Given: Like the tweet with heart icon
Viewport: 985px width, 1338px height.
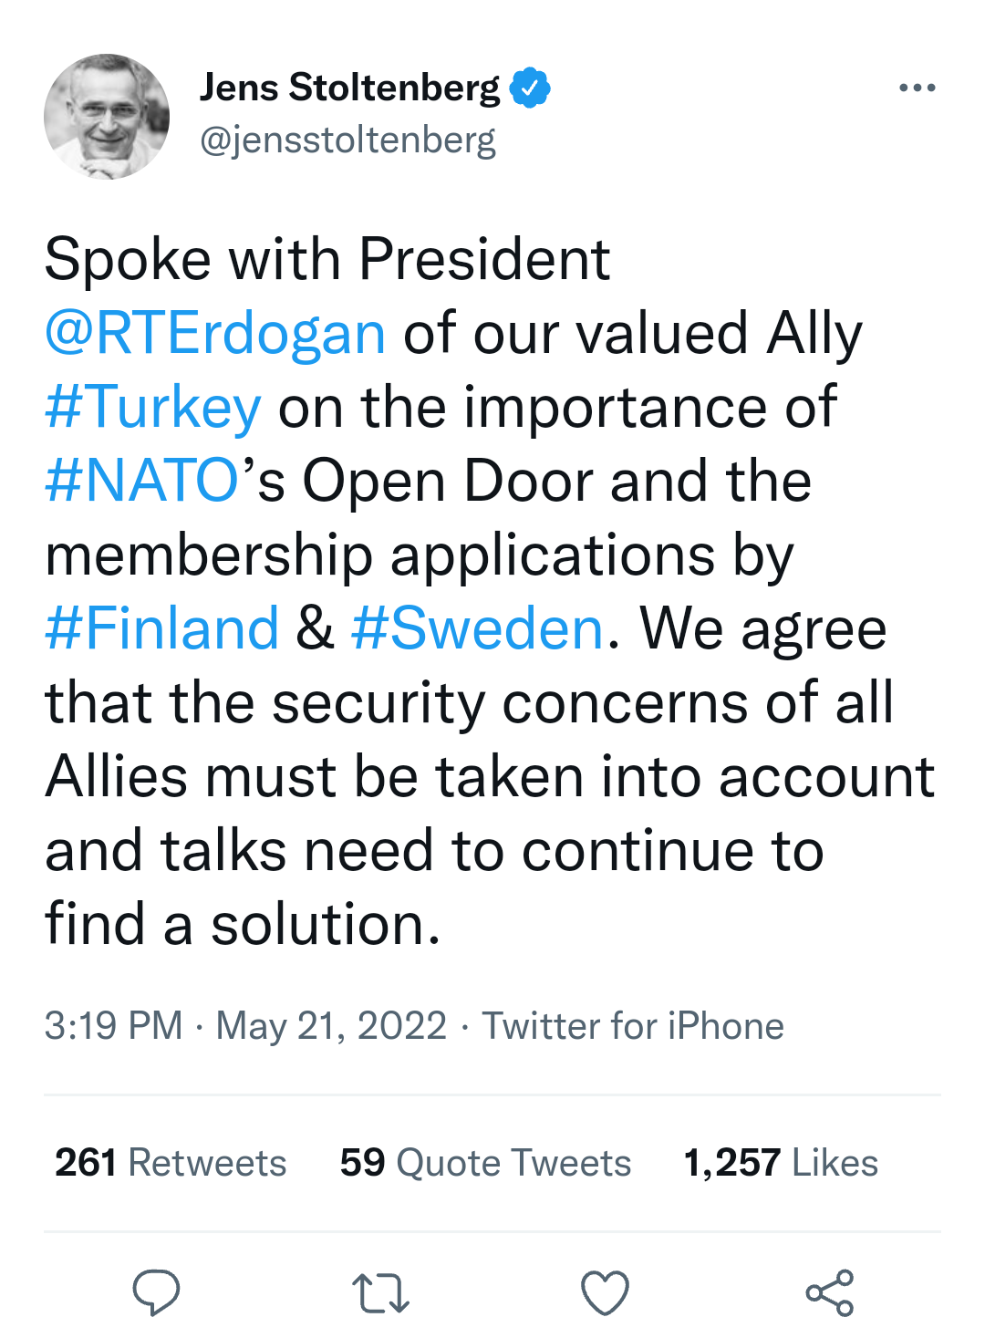Looking at the screenshot, I should pos(605,1292).
